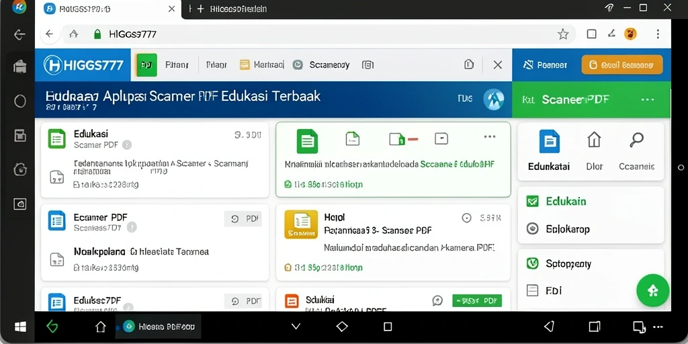Click the camera icon in left sidebar
Image resolution: width=688 pixels, height=344 pixels.
(20, 169)
